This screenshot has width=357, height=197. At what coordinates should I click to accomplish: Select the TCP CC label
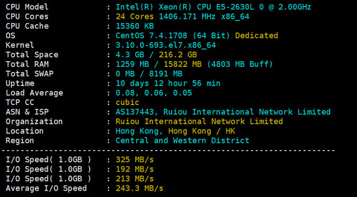20,103
